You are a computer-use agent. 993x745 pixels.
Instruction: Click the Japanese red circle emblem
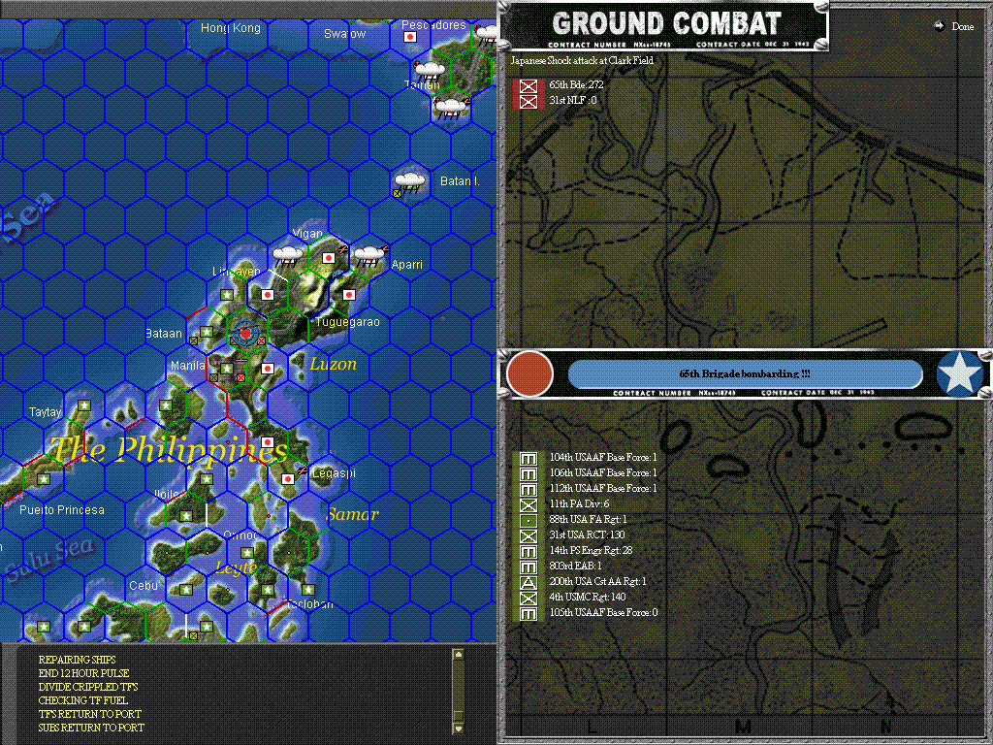[530, 373]
